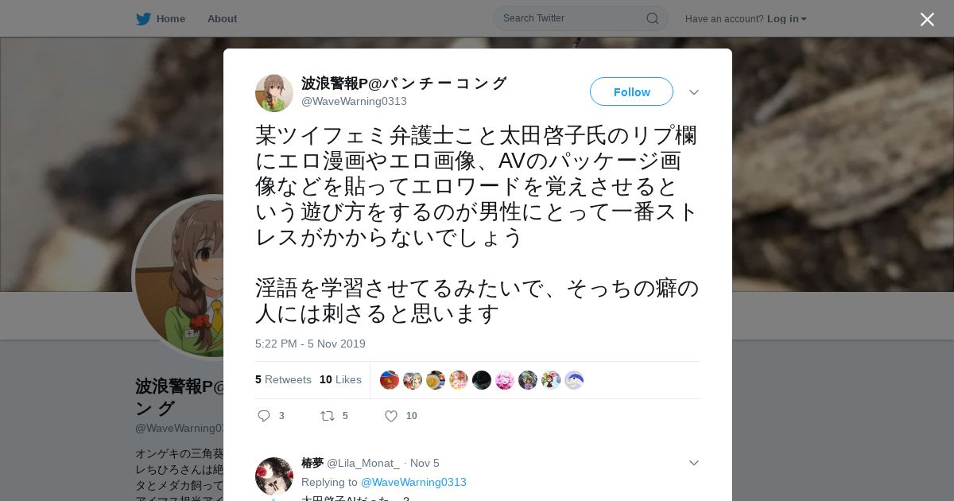Click the reply speech bubble icon
This screenshot has width=954, height=501.
coord(265,416)
